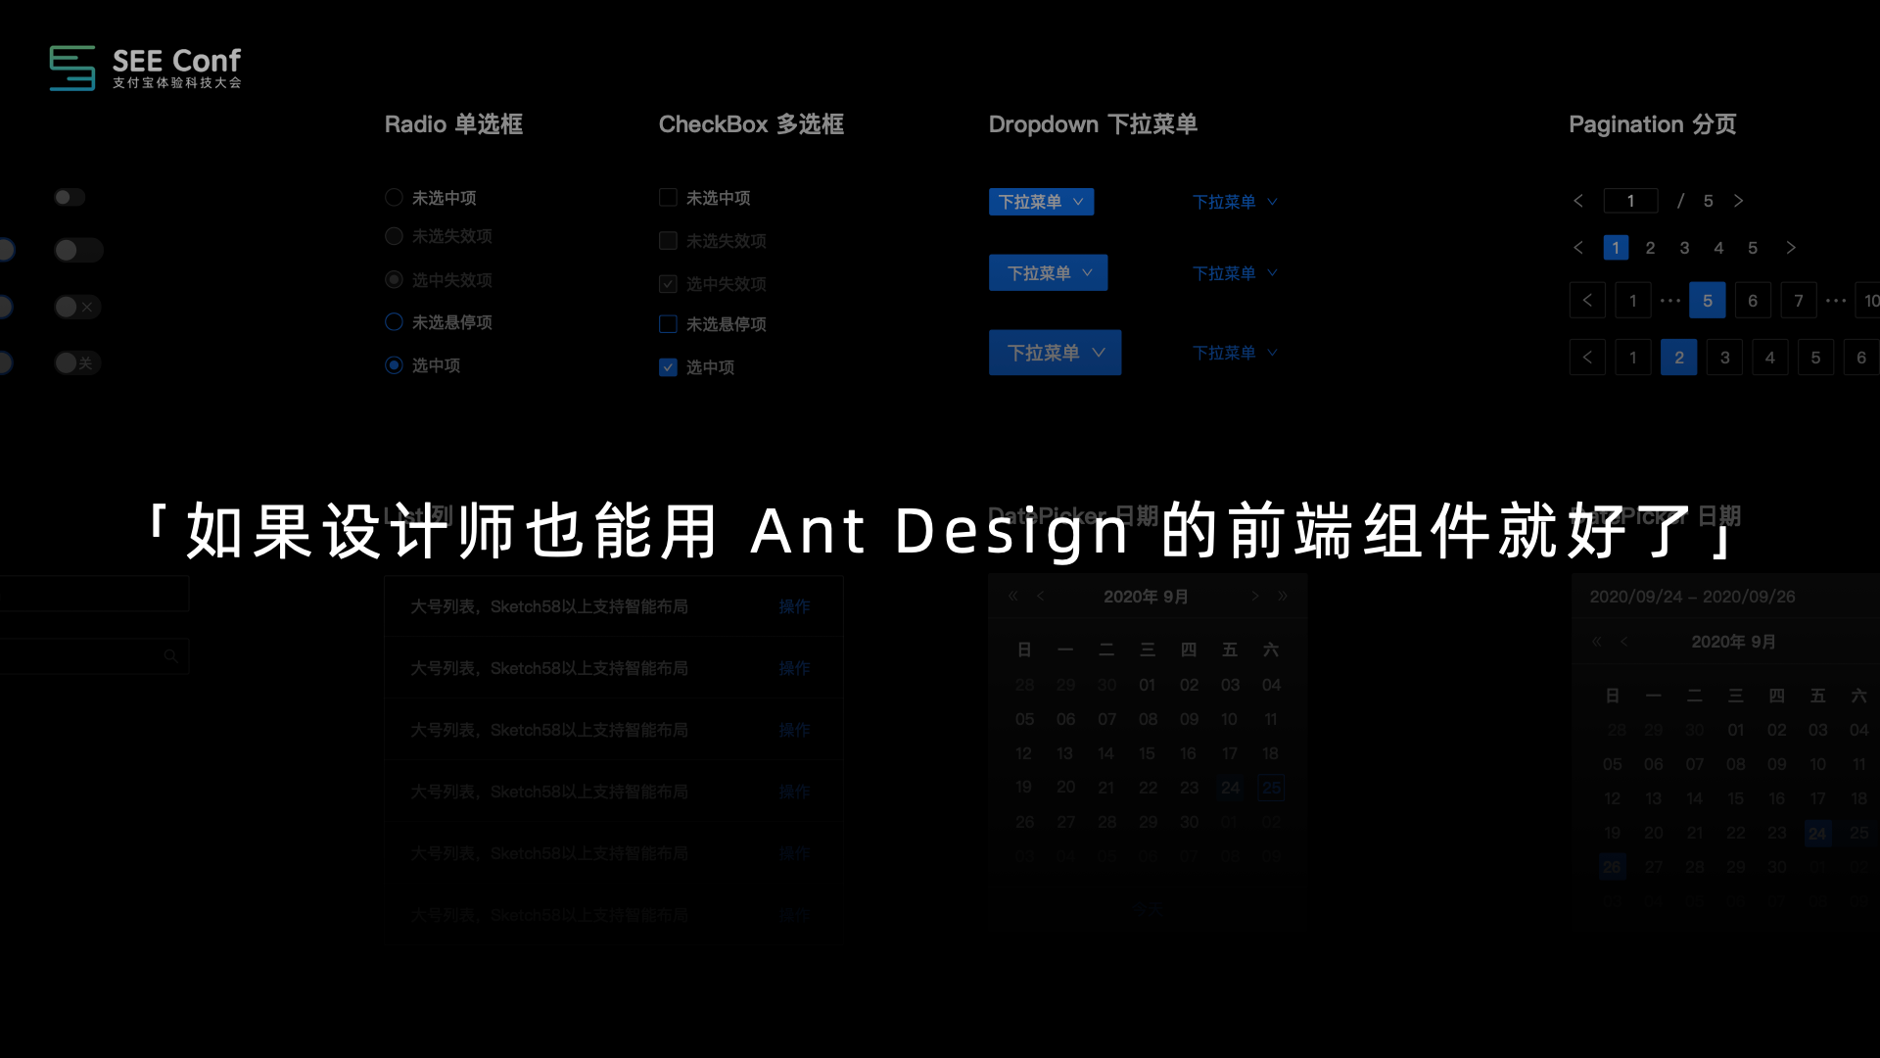Click next-page arrow after page 5 in second pagination row

1790,248
